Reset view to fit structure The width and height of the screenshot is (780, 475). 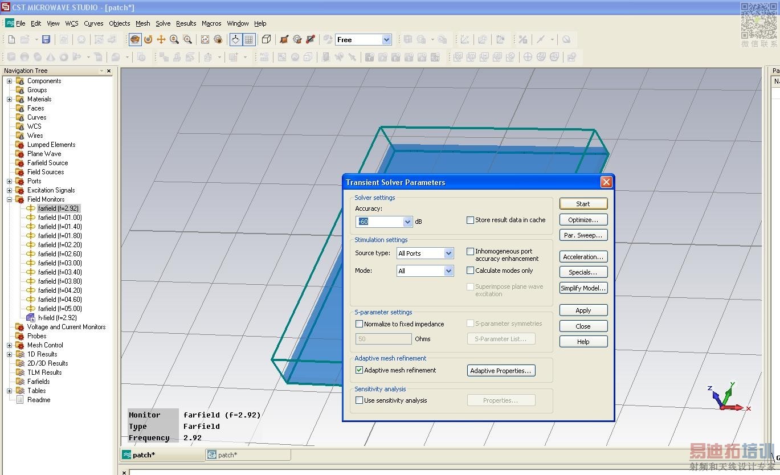(x=205, y=39)
